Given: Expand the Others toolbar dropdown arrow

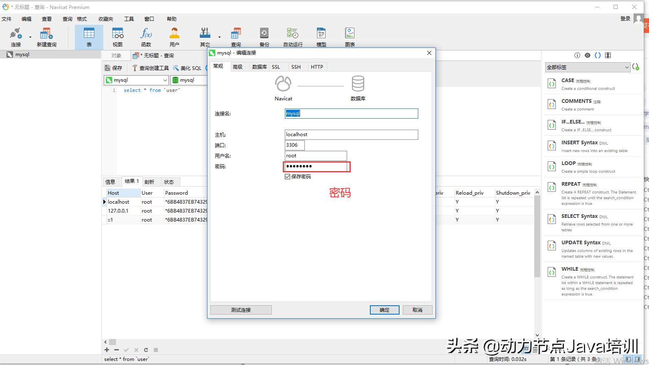Looking at the screenshot, I should point(219,37).
